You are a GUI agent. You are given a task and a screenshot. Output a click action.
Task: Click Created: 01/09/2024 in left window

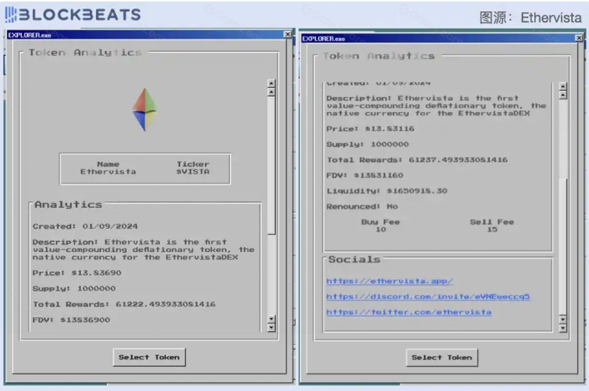[85, 226]
